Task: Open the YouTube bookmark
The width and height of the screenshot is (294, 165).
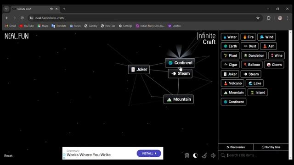Action: coord(27,26)
